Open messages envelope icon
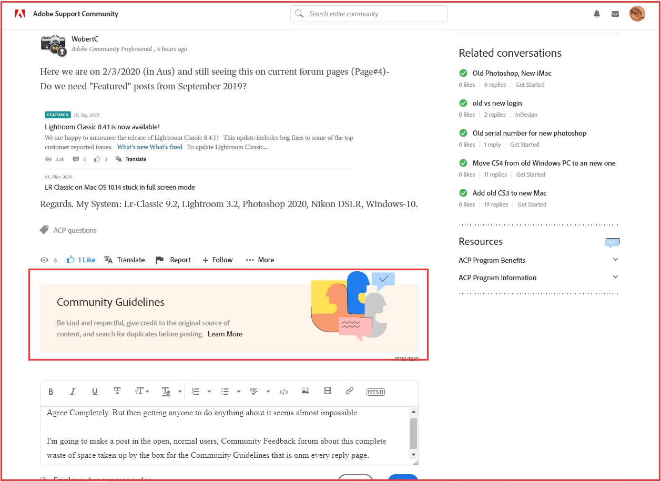 615,14
